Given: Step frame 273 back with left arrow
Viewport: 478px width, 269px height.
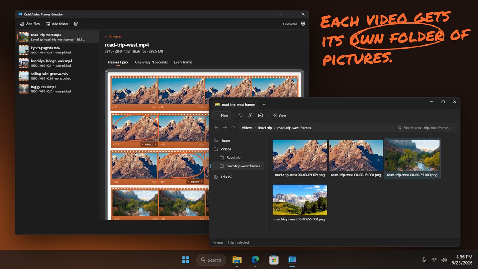Looking at the screenshot, I should click(x=143, y=145).
